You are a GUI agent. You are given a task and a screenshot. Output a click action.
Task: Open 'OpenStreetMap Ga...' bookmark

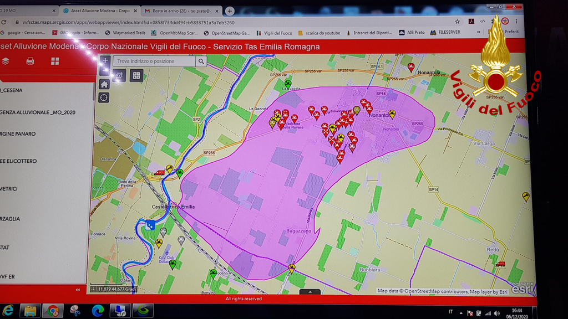coord(227,33)
